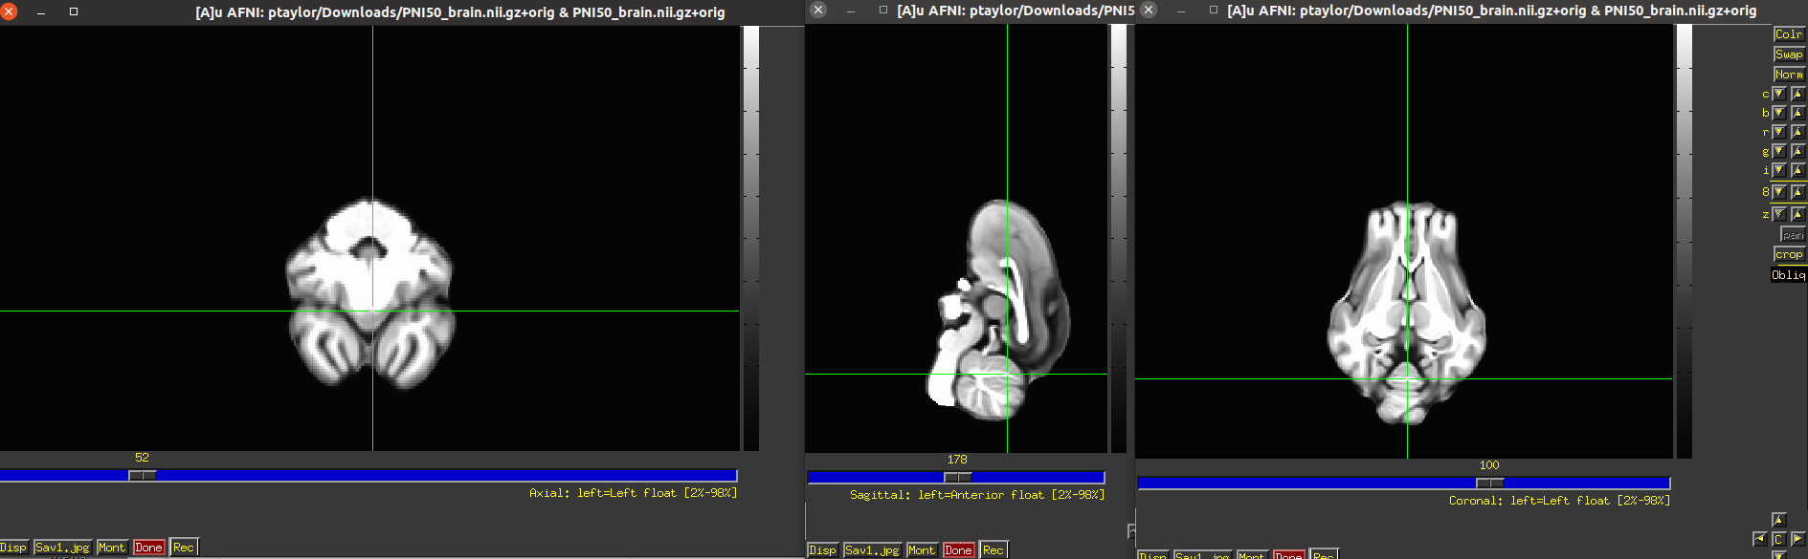Open Mont montage settings in axial viewer
Screen dimensions: 1808x559
tap(111, 548)
